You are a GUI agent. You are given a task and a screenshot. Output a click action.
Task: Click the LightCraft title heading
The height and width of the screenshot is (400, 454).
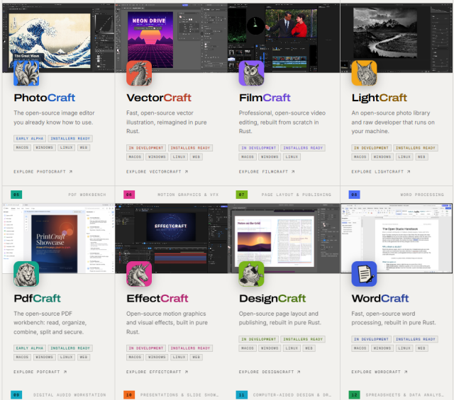(x=380, y=98)
